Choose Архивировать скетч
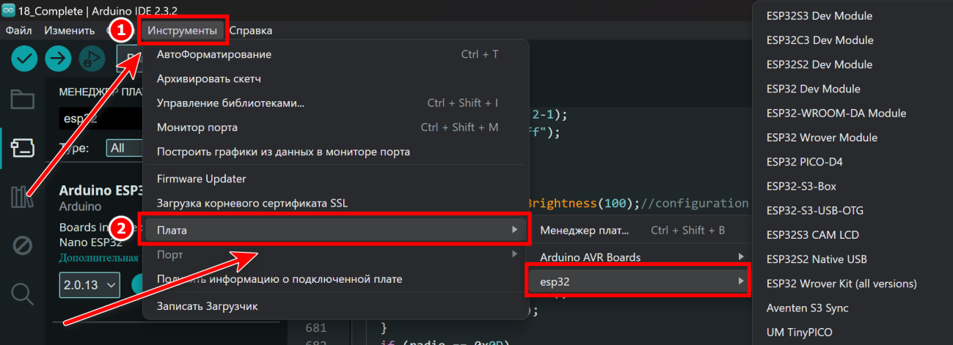The width and height of the screenshot is (953, 345). (335, 78)
